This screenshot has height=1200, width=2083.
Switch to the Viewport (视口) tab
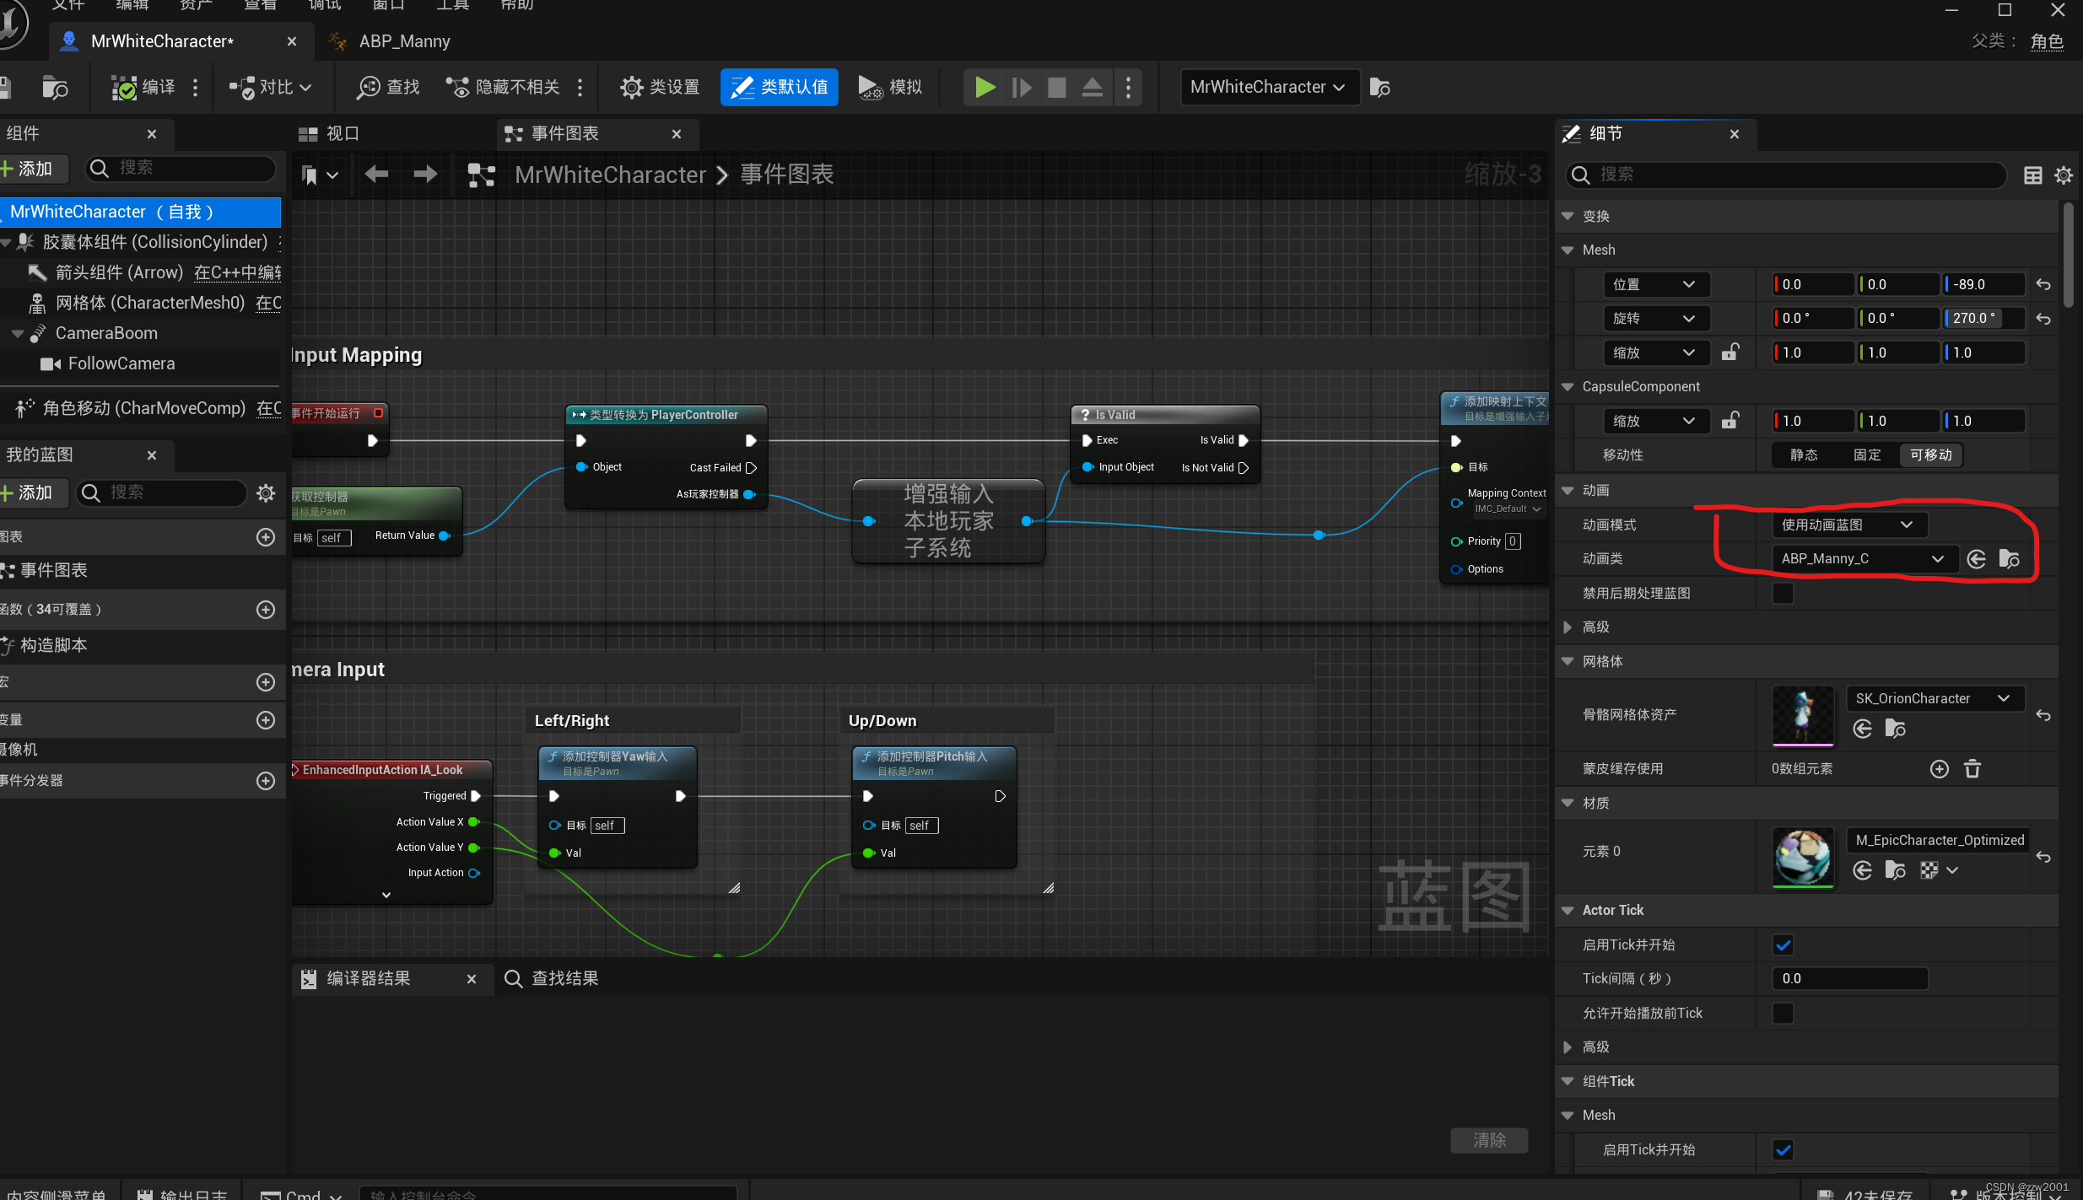coord(330,133)
